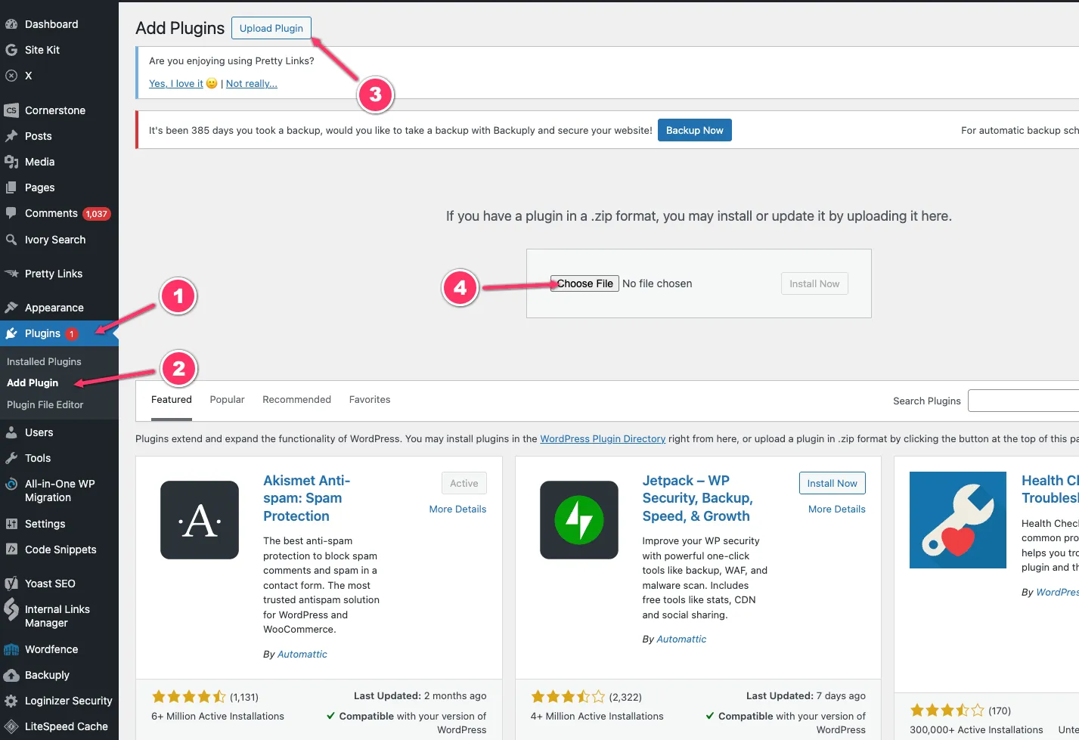Click the greyed Install Now upload button

click(814, 283)
